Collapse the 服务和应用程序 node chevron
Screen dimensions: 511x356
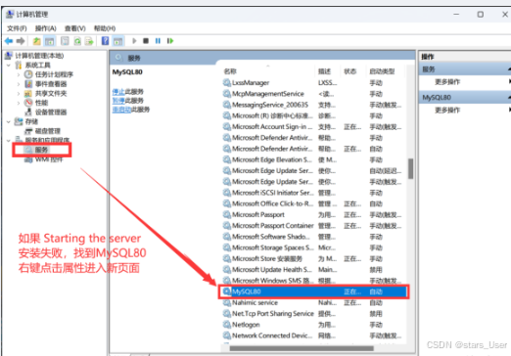[9, 141]
